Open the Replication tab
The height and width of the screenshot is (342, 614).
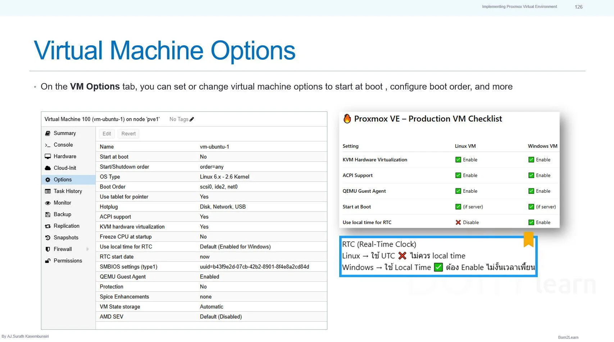click(x=68, y=226)
